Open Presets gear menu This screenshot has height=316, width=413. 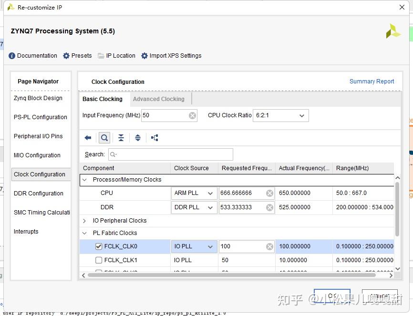coord(66,56)
